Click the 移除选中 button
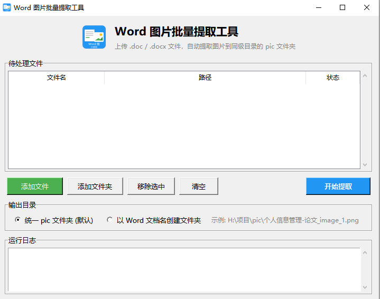This screenshot has height=299, width=380. [x=151, y=186]
